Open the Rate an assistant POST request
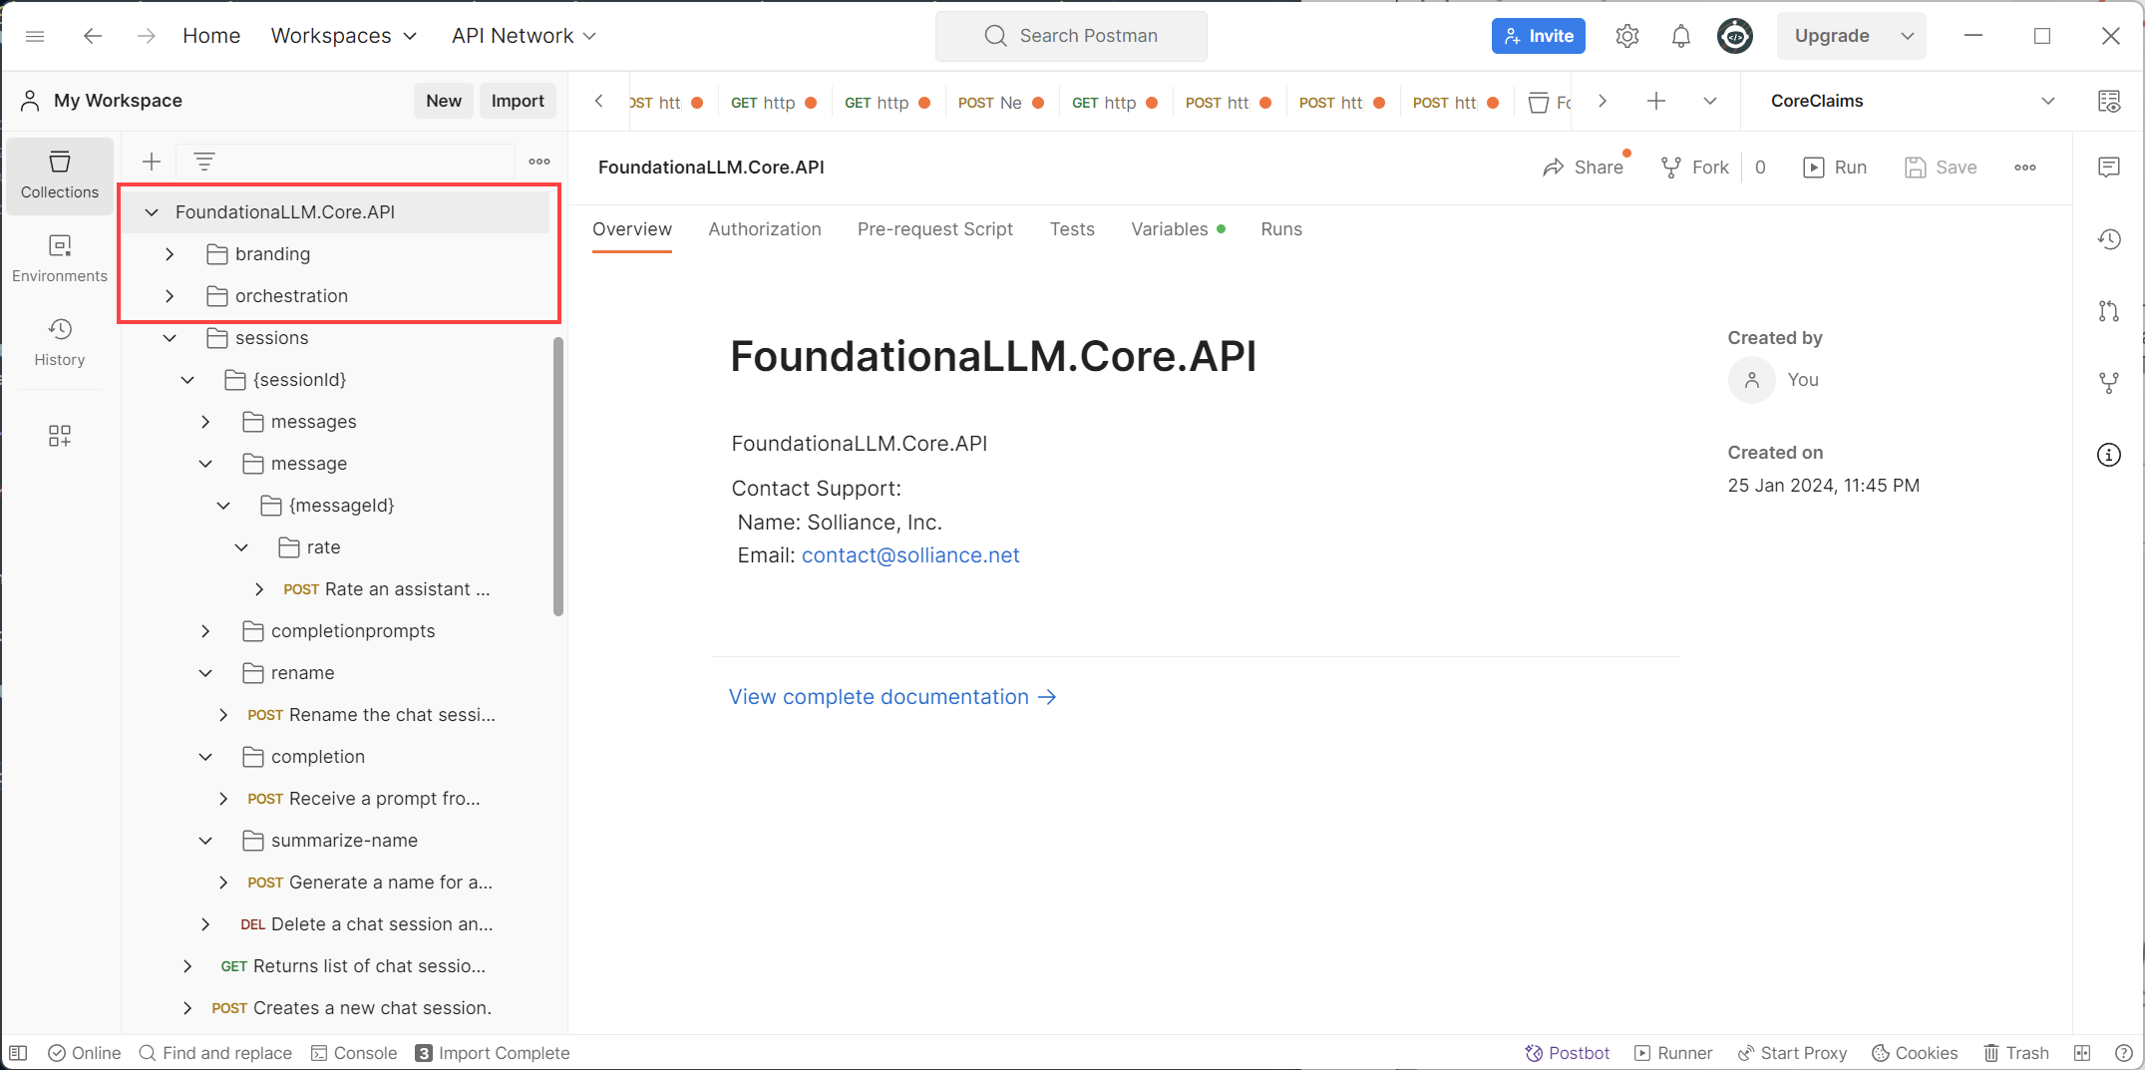This screenshot has width=2145, height=1070. point(386,589)
